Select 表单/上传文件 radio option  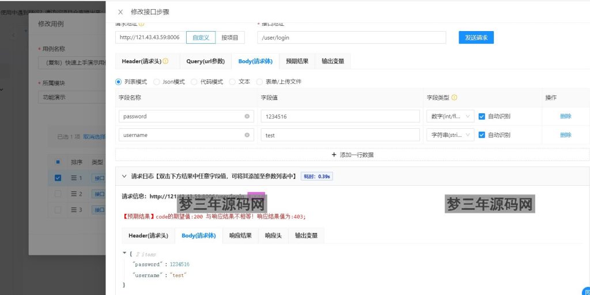259,82
